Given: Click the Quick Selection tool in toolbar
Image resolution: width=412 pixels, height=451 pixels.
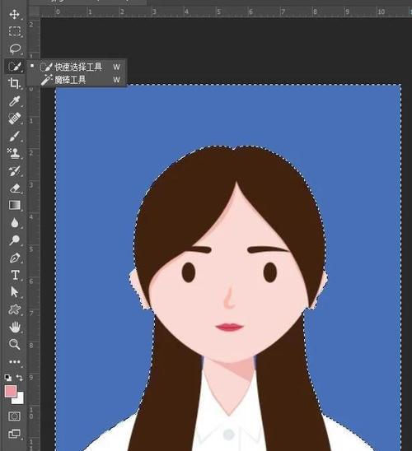Looking at the screenshot, I should coord(14,67).
